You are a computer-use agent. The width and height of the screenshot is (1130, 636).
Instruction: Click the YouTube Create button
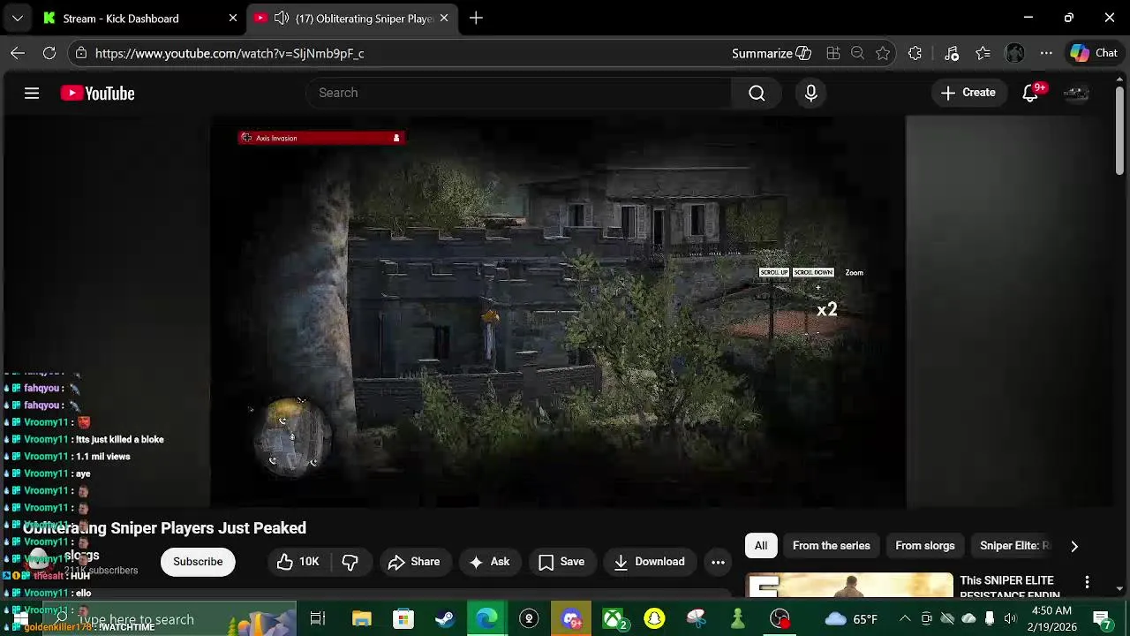(x=968, y=93)
